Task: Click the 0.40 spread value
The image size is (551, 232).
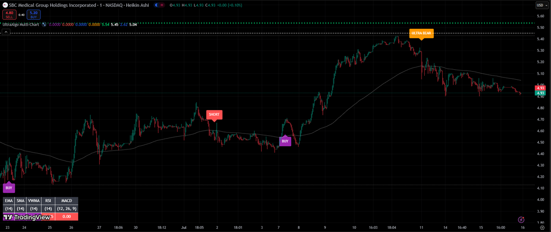Action: [21, 15]
